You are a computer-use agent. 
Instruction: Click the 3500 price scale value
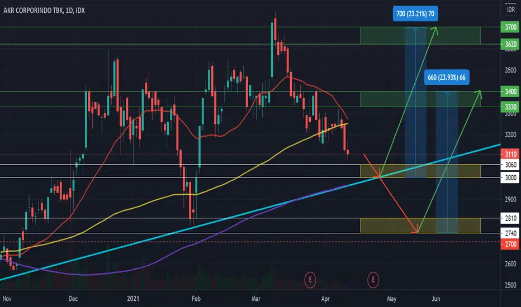[510, 70]
